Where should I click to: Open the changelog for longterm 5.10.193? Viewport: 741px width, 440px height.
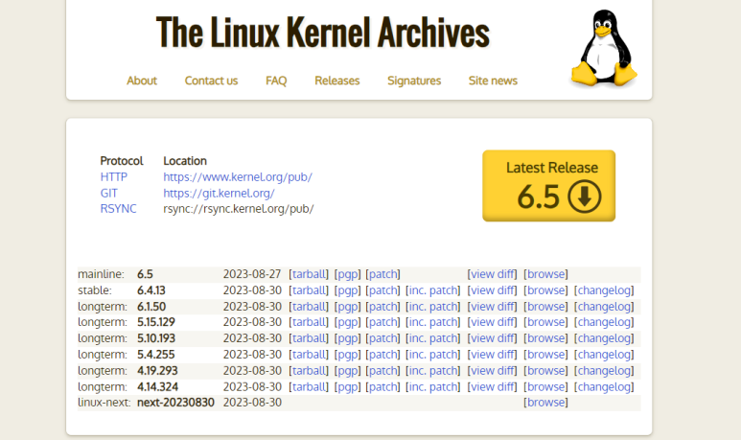[604, 338]
